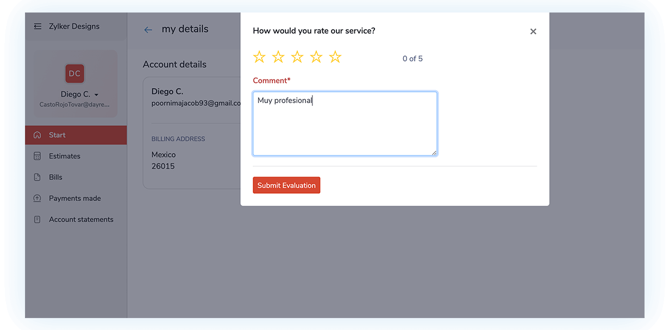Click the Account statements icon
669x330 pixels.
tap(36, 219)
